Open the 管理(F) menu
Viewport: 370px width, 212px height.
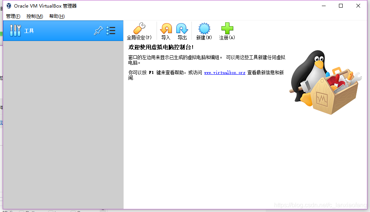click(13, 16)
